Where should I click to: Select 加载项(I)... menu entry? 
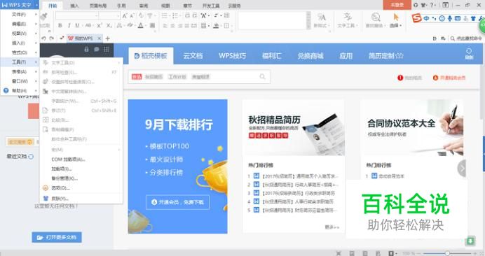[81, 169]
